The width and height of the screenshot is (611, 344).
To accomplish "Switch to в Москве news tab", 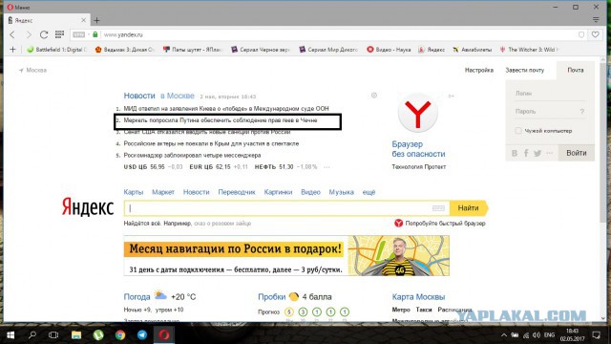I will pyautogui.click(x=178, y=96).
